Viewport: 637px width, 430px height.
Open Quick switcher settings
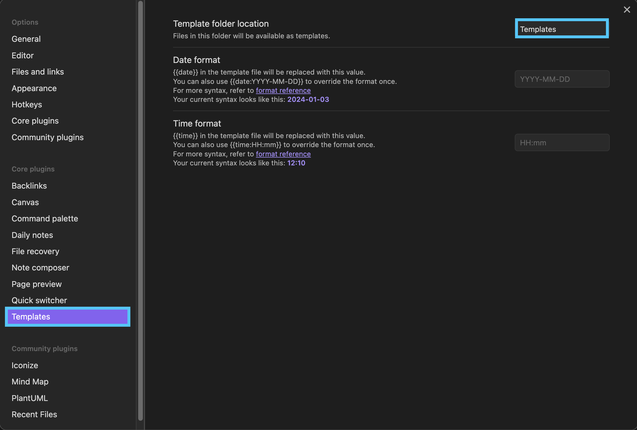(x=39, y=300)
